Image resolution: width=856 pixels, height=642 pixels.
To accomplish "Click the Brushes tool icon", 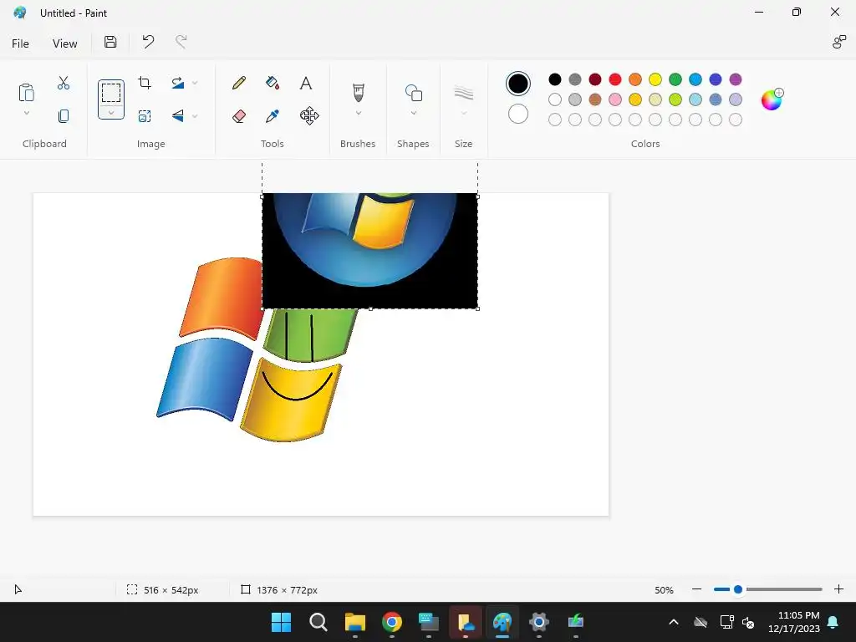I will point(358,92).
